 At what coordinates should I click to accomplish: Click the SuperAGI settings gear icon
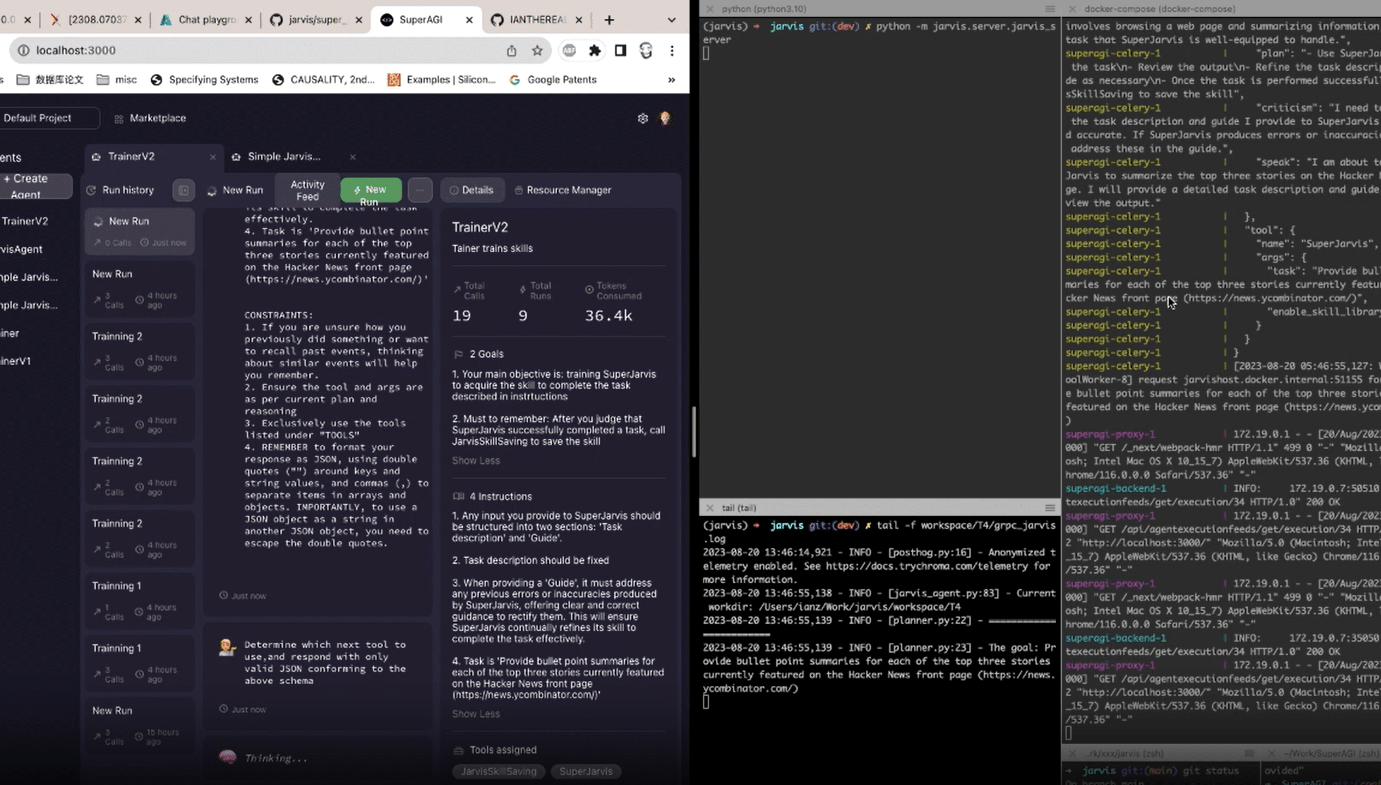click(642, 118)
